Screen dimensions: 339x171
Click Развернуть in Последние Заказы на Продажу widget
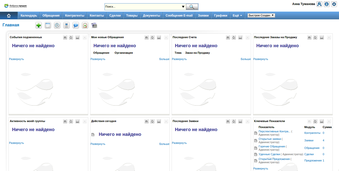click(x=261, y=59)
